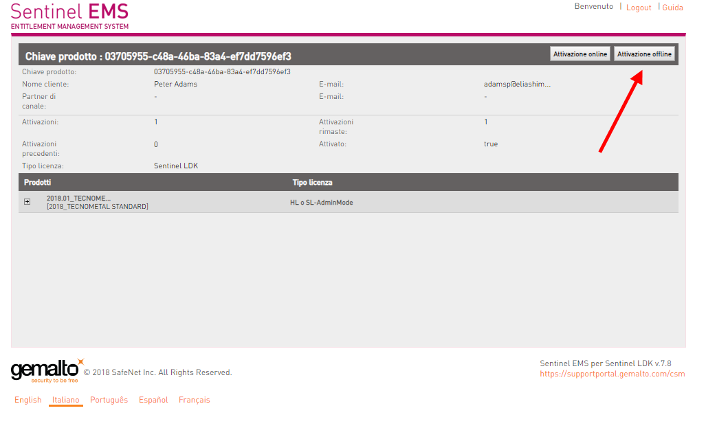Open the Guida help link

(x=672, y=8)
